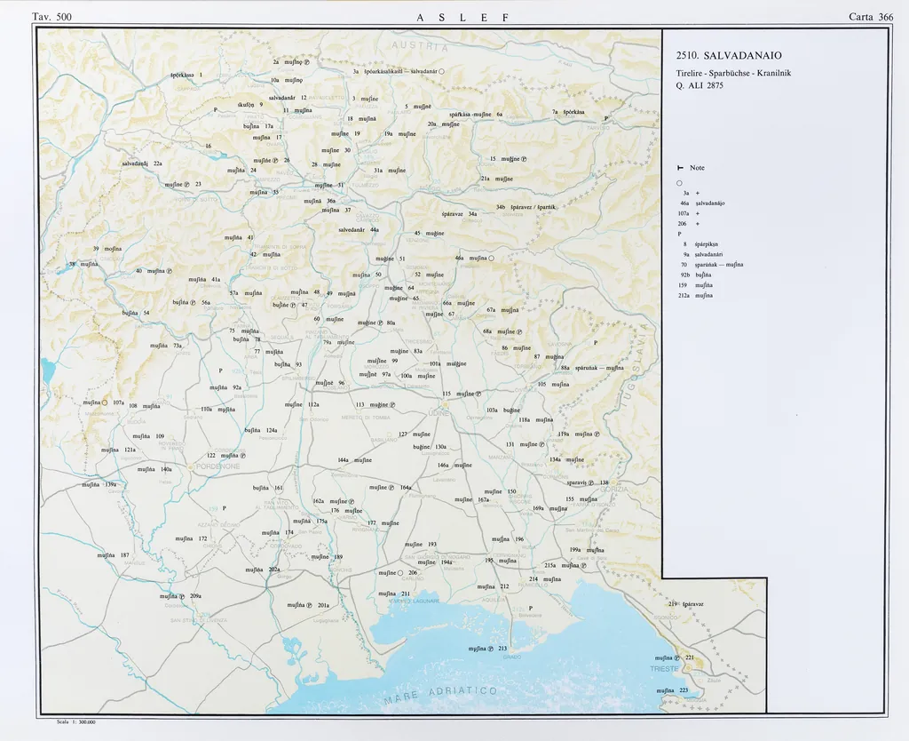Viewport: 909px width, 741px height.
Task: Click the Tirelire - Sparbüchse - Kranilnik subtitle
Action: pos(727,71)
